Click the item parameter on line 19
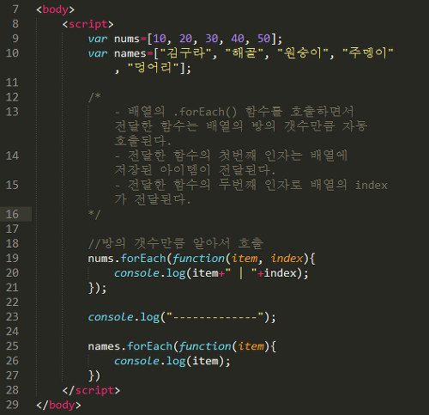The image size is (429, 415). [x=245, y=259]
